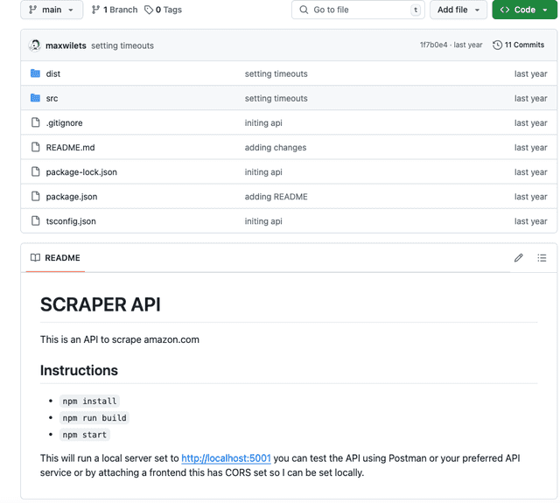Open the package.json file
Screen dimensions: 560x503
(72, 197)
